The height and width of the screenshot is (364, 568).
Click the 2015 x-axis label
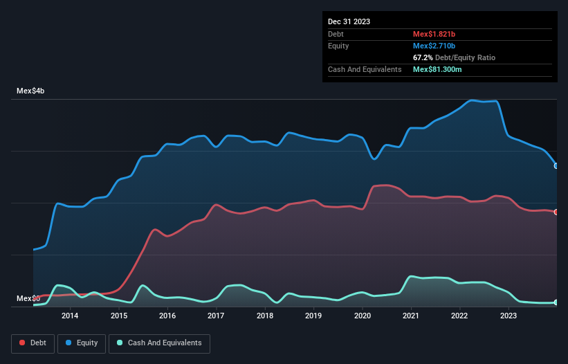tap(119, 316)
